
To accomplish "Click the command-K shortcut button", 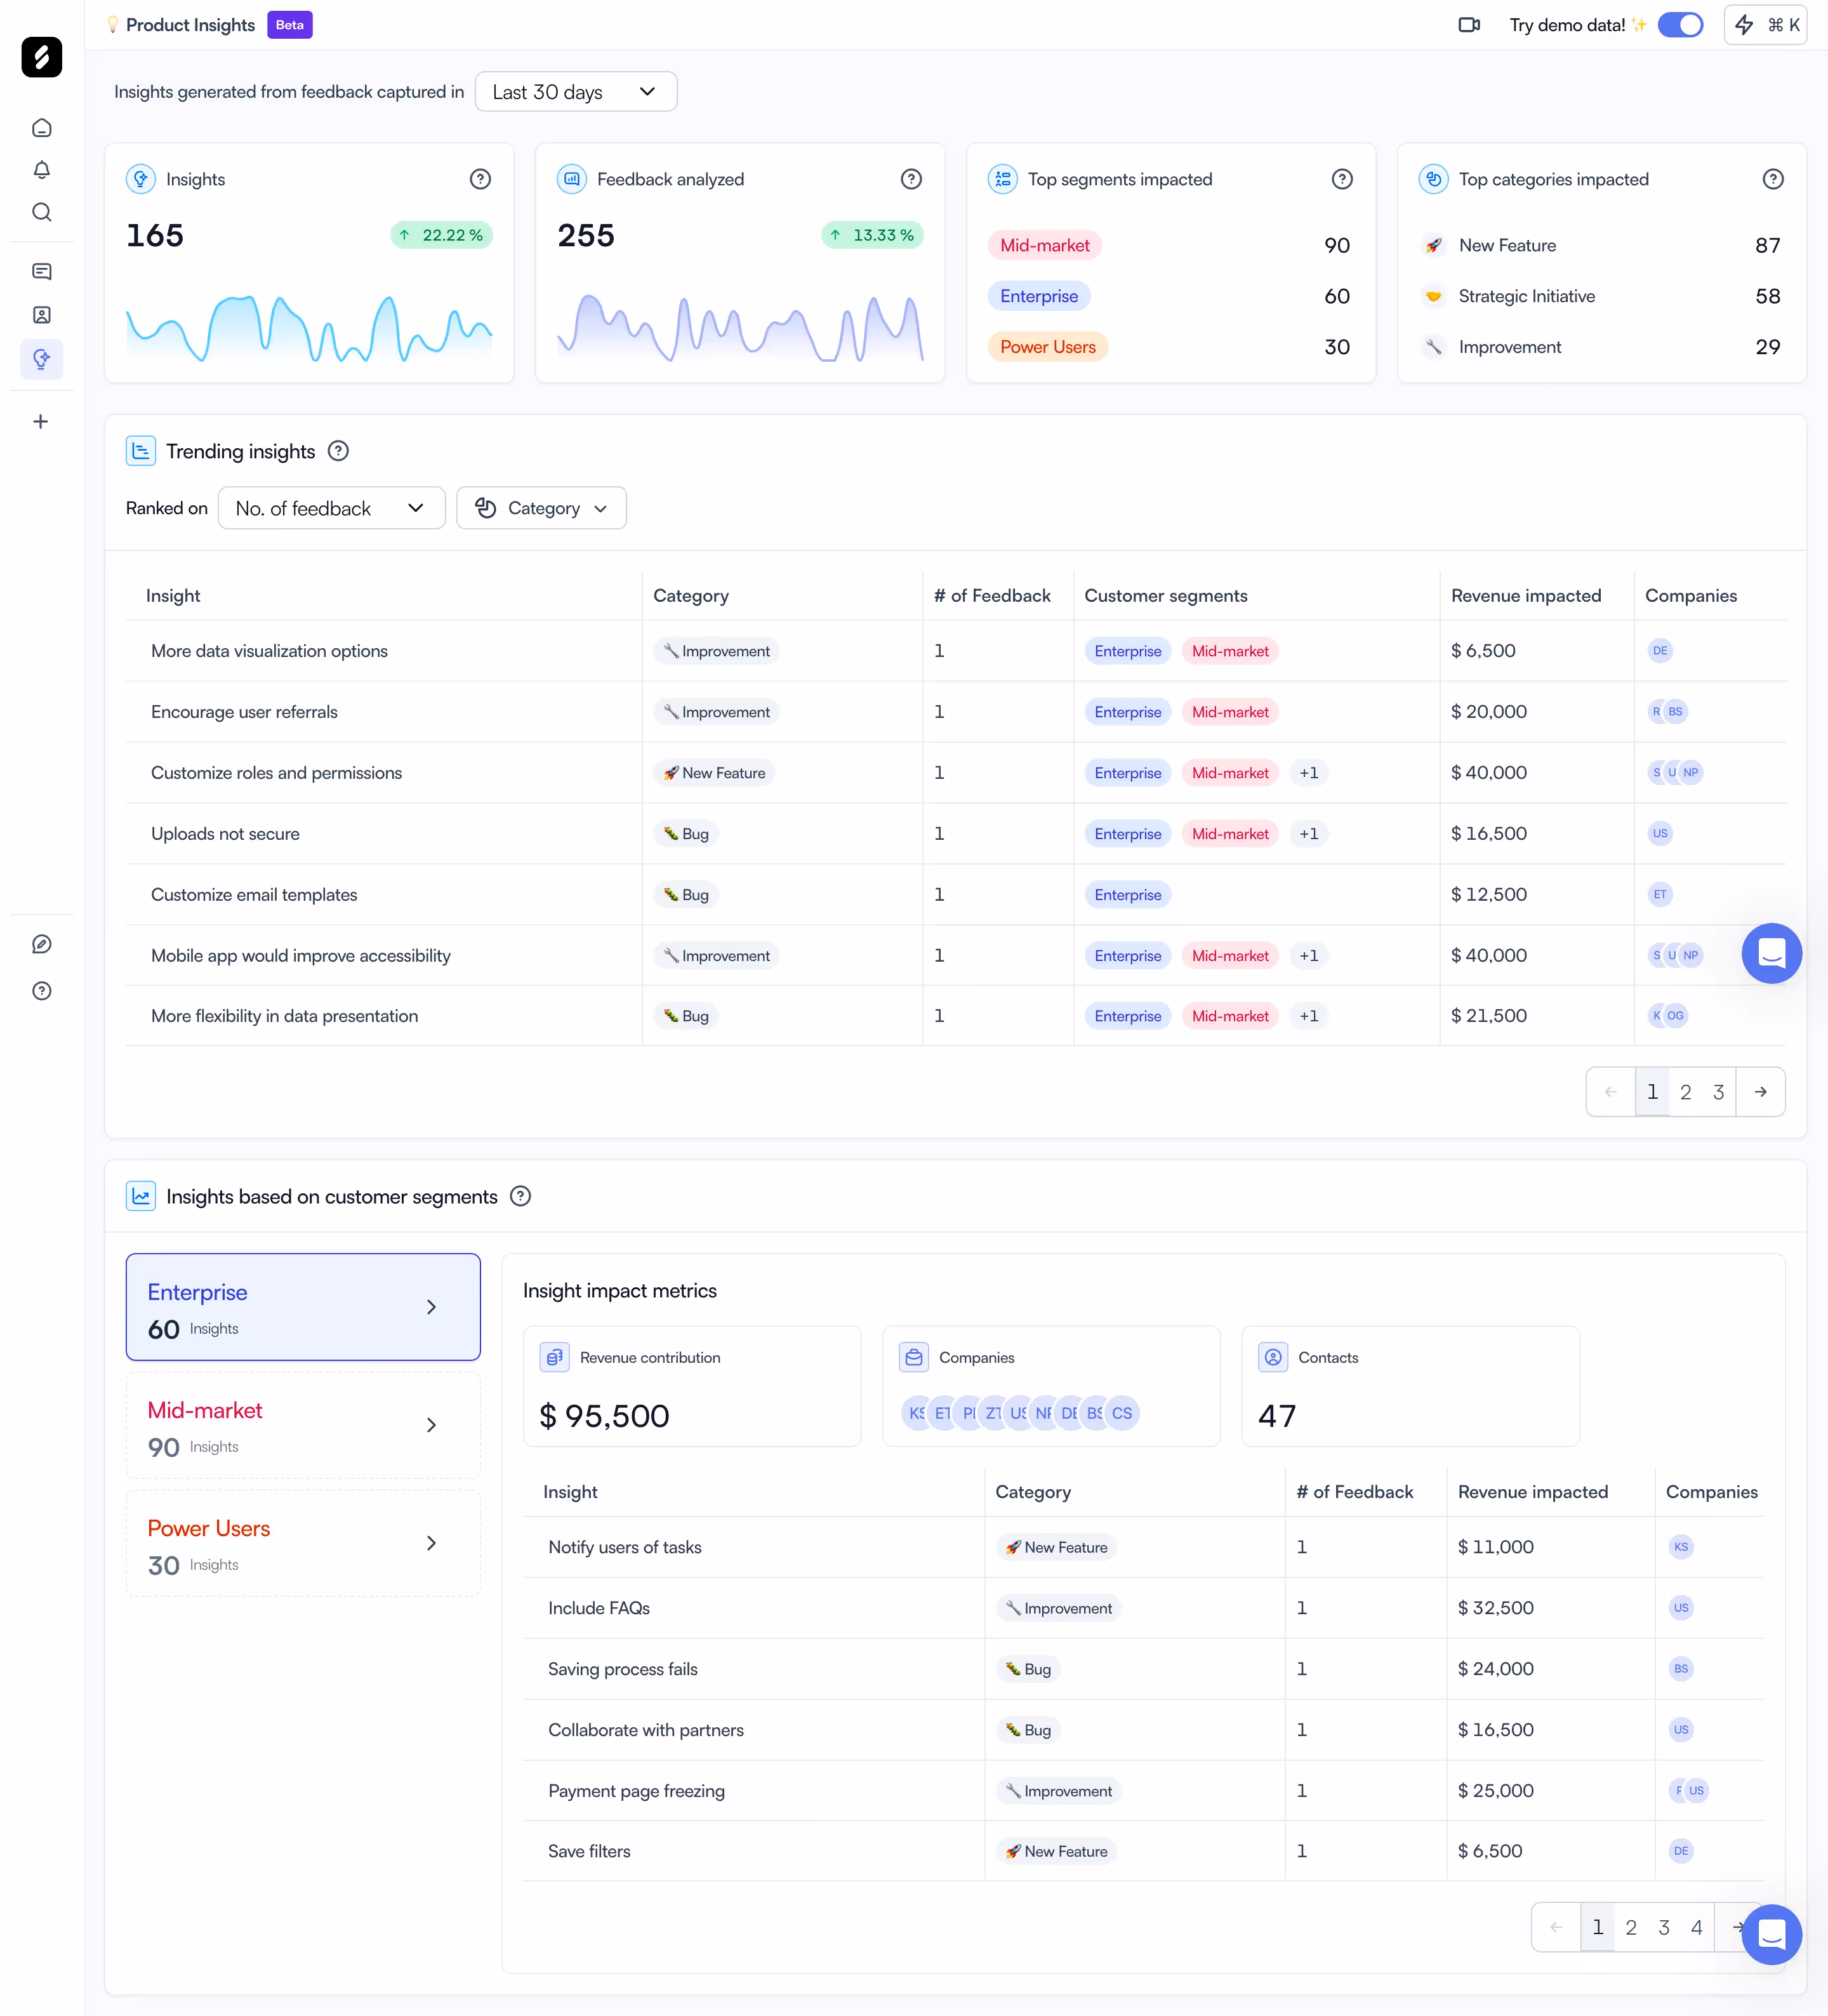I will [1765, 24].
